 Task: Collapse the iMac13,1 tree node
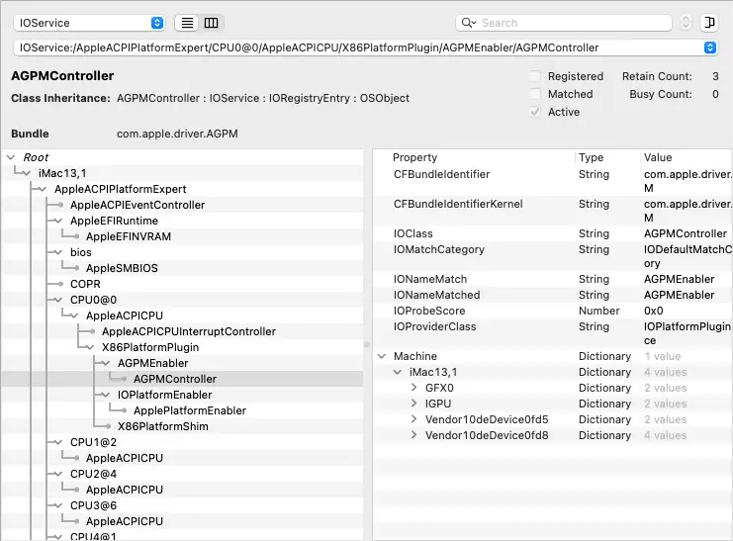(26, 173)
